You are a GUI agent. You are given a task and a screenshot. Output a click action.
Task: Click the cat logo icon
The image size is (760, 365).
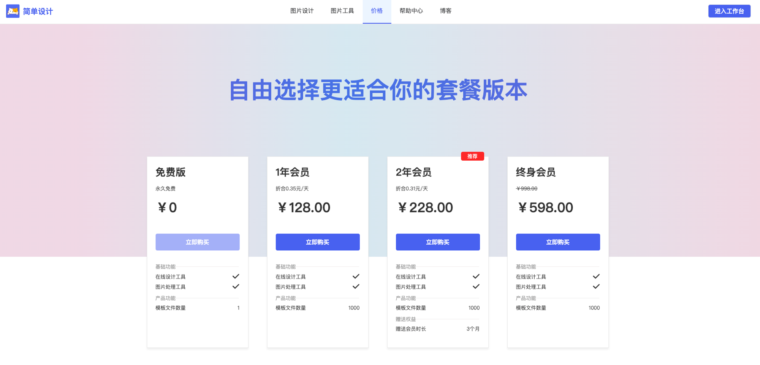tap(13, 11)
